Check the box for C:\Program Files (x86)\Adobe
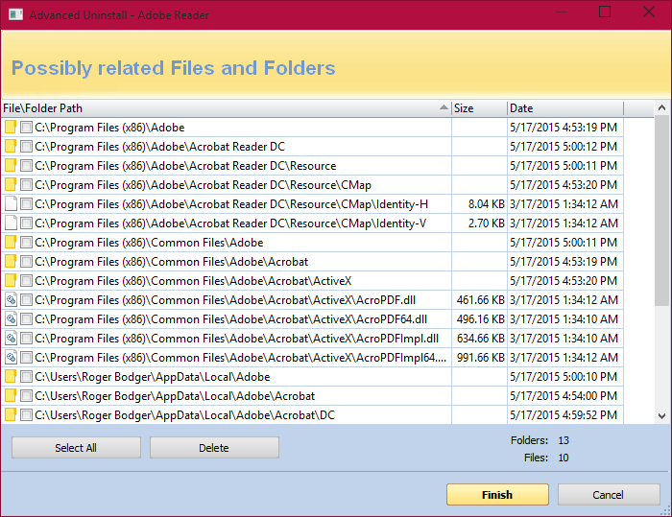This screenshot has width=672, height=517. 26,128
